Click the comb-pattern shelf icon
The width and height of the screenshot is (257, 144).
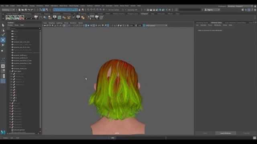92,17
